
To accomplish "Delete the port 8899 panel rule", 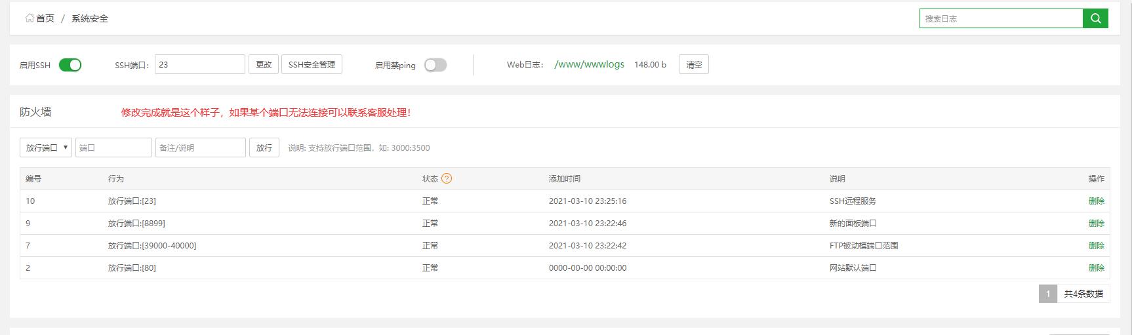I will [1096, 224].
